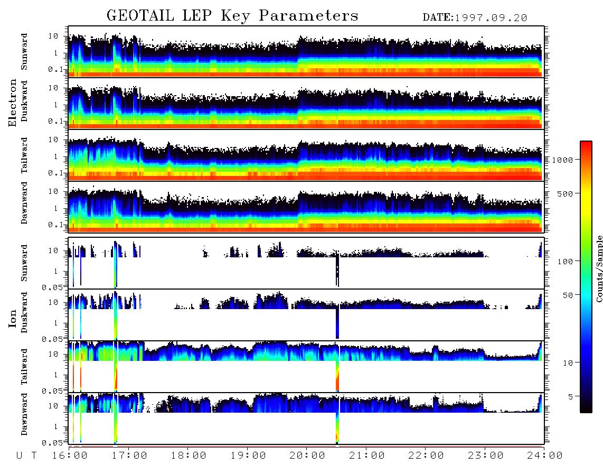The height and width of the screenshot is (465, 603).
Task: Click the Electron Tailward spectrogram panel
Action: (306, 155)
